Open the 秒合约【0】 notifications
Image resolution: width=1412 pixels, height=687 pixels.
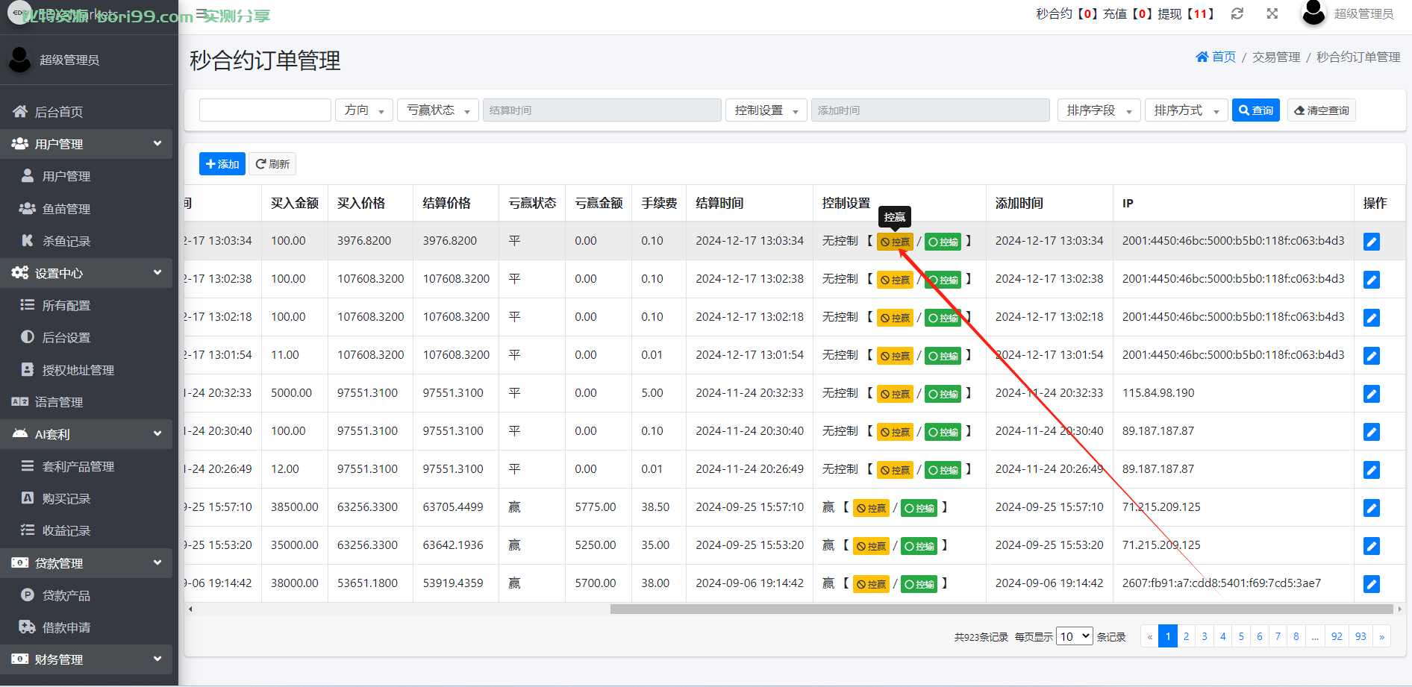pyautogui.click(x=1067, y=14)
